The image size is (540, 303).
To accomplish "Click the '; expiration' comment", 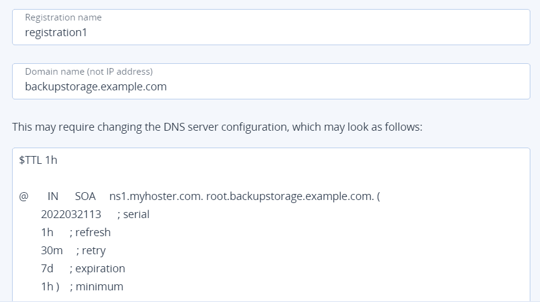I will [x=97, y=269].
